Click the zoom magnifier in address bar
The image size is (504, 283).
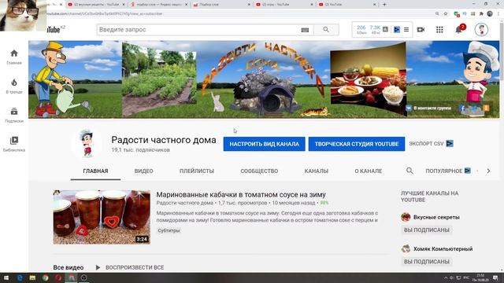(437, 14)
